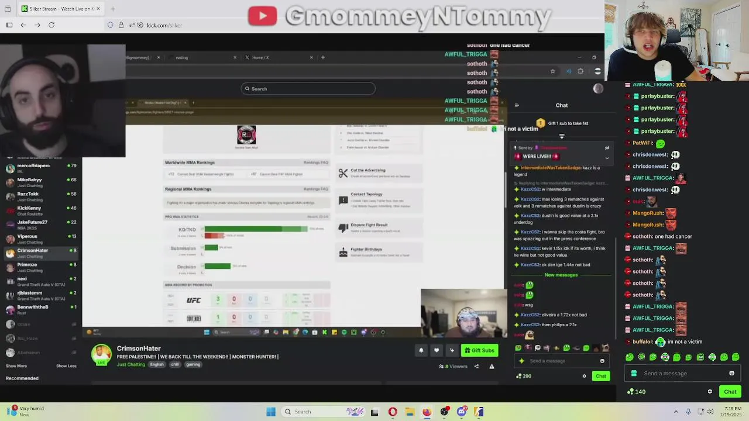Open the RazzTokk channel
The height and width of the screenshot is (421, 749).
pyautogui.click(x=40, y=196)
